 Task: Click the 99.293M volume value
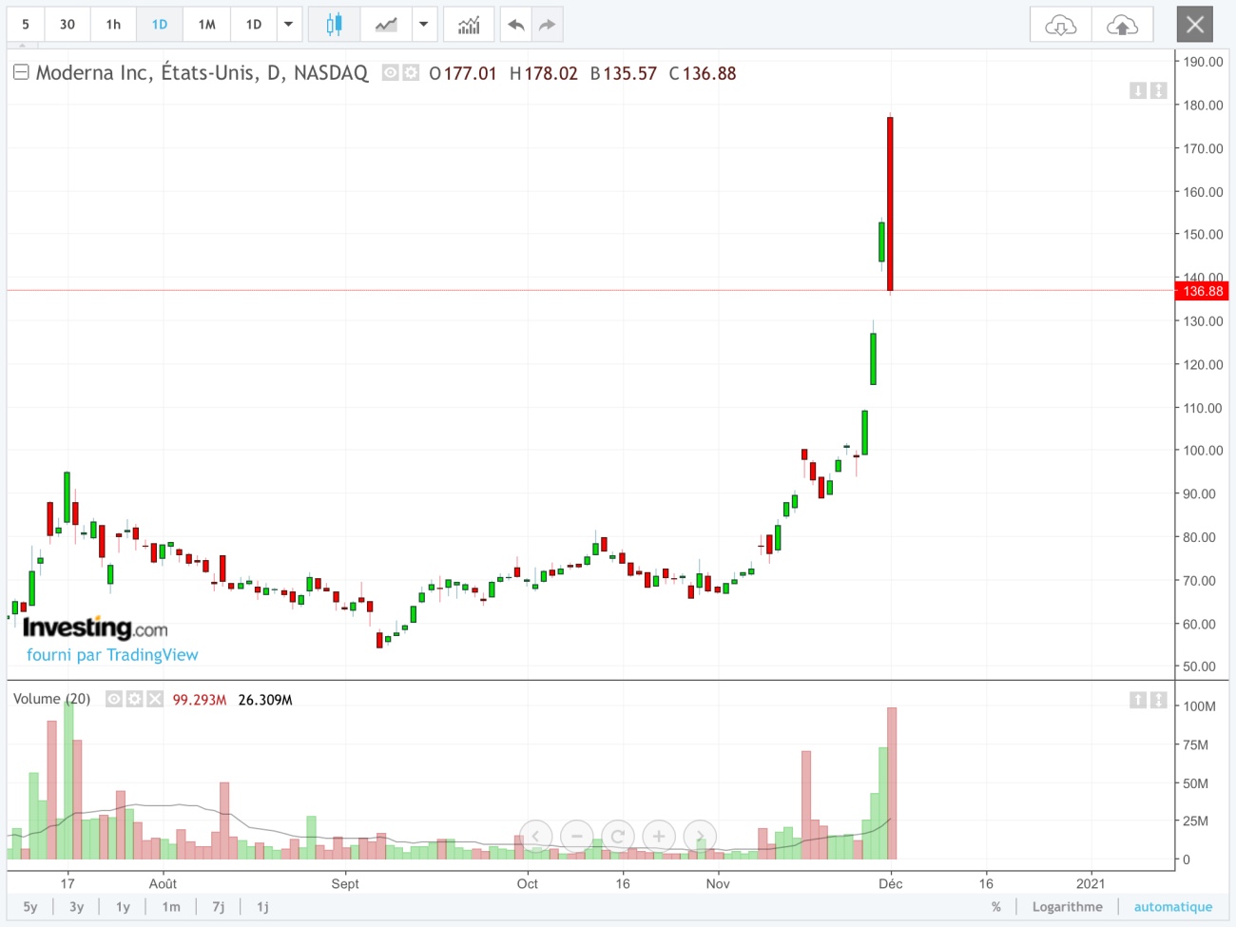[200, 700]
